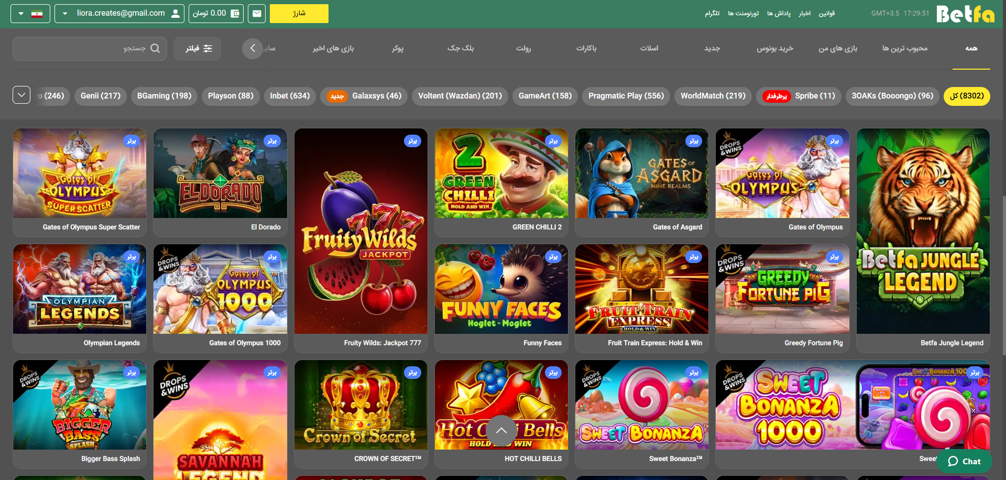Viewport: 1006px width, 480px height.
Task: Expand the account email dropdown
Action: (x=65, y=14)
